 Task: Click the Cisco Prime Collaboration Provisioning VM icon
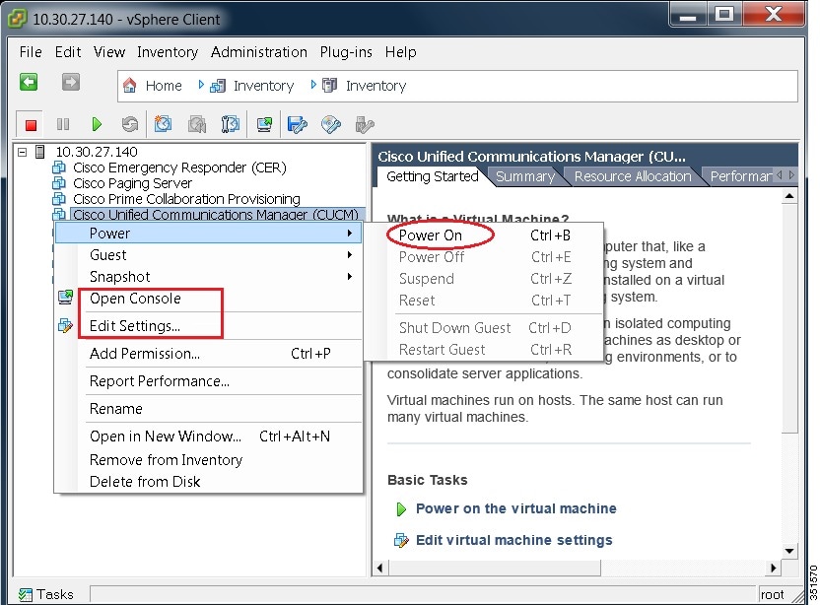pyautogui.click(x=59, y=199)
